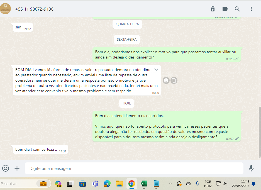Focus the 'Digite uma mensagem' input field

(134, 168)
